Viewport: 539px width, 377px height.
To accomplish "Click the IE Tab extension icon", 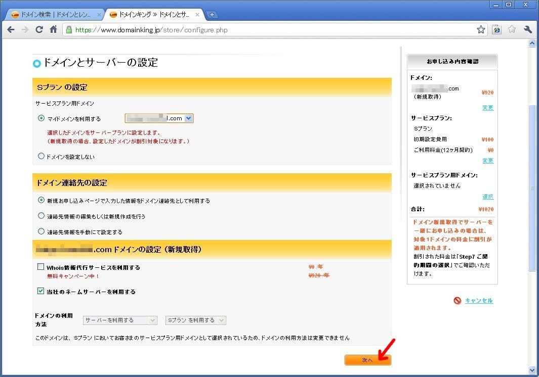I will pos(496,30).
